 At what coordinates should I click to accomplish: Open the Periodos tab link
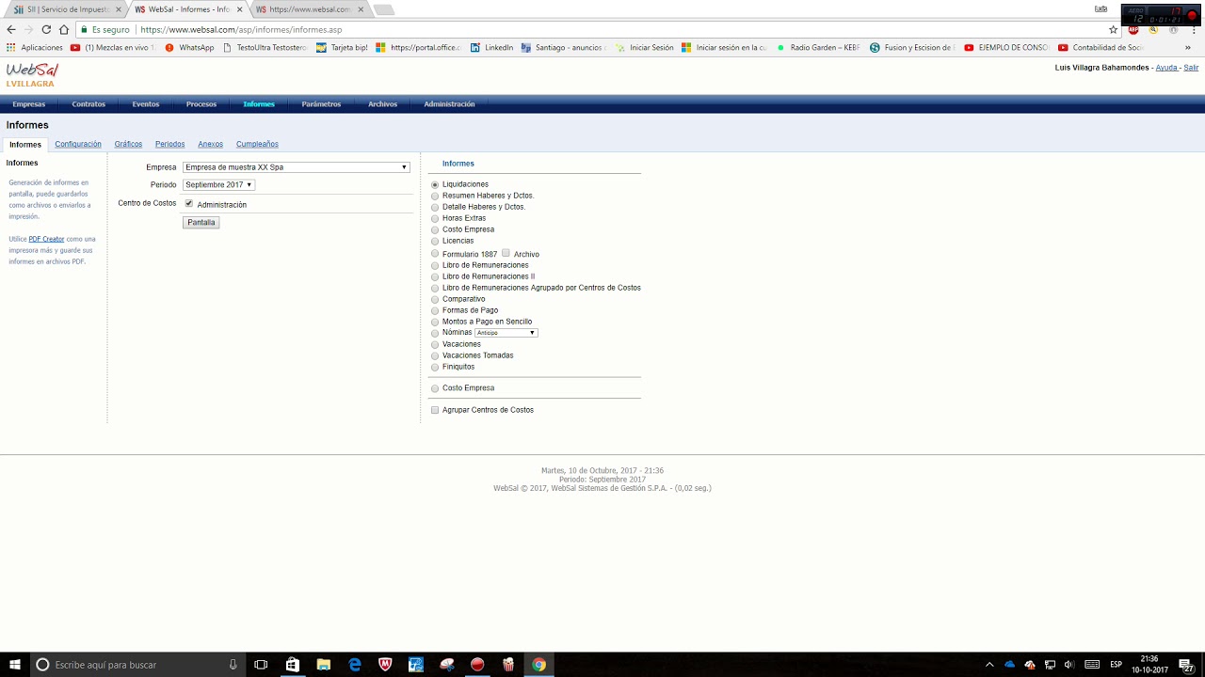170,144
